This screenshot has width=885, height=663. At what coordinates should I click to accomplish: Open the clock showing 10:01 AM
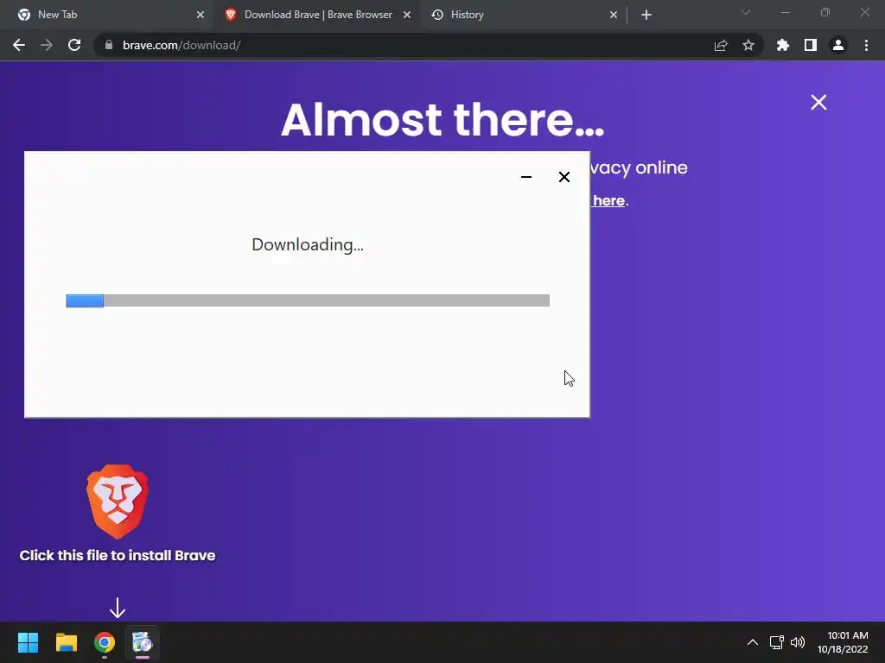[843, 642]
